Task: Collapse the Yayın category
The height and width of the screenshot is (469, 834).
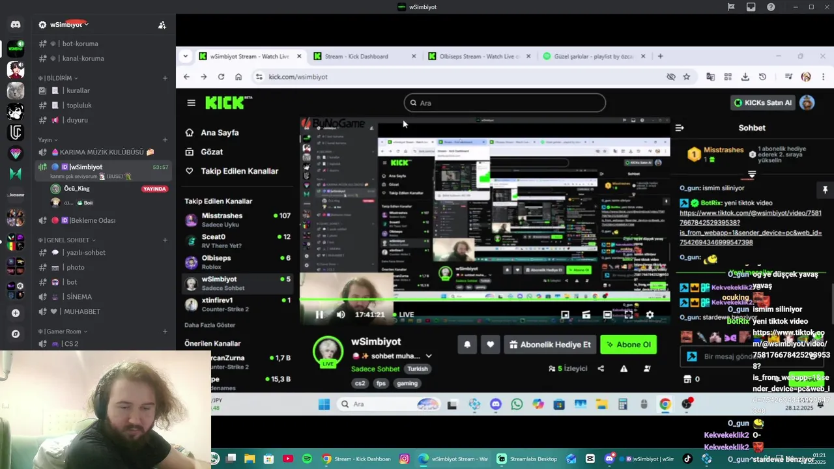Action: (48, 140)
